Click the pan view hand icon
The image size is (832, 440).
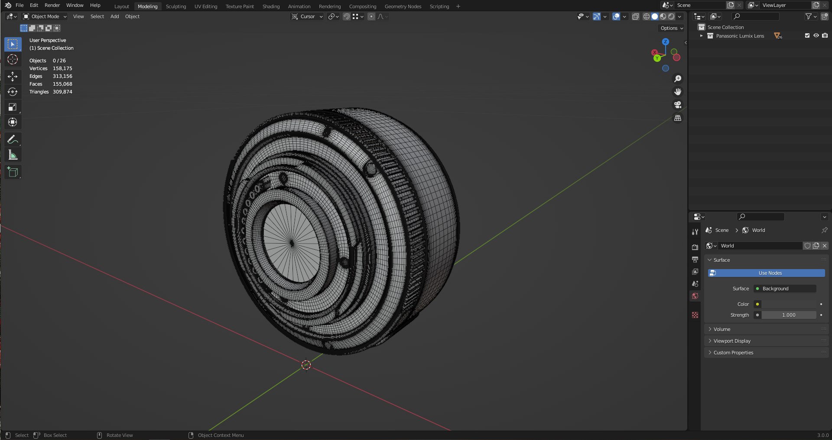pyautogui.click(x=678, y=92)
